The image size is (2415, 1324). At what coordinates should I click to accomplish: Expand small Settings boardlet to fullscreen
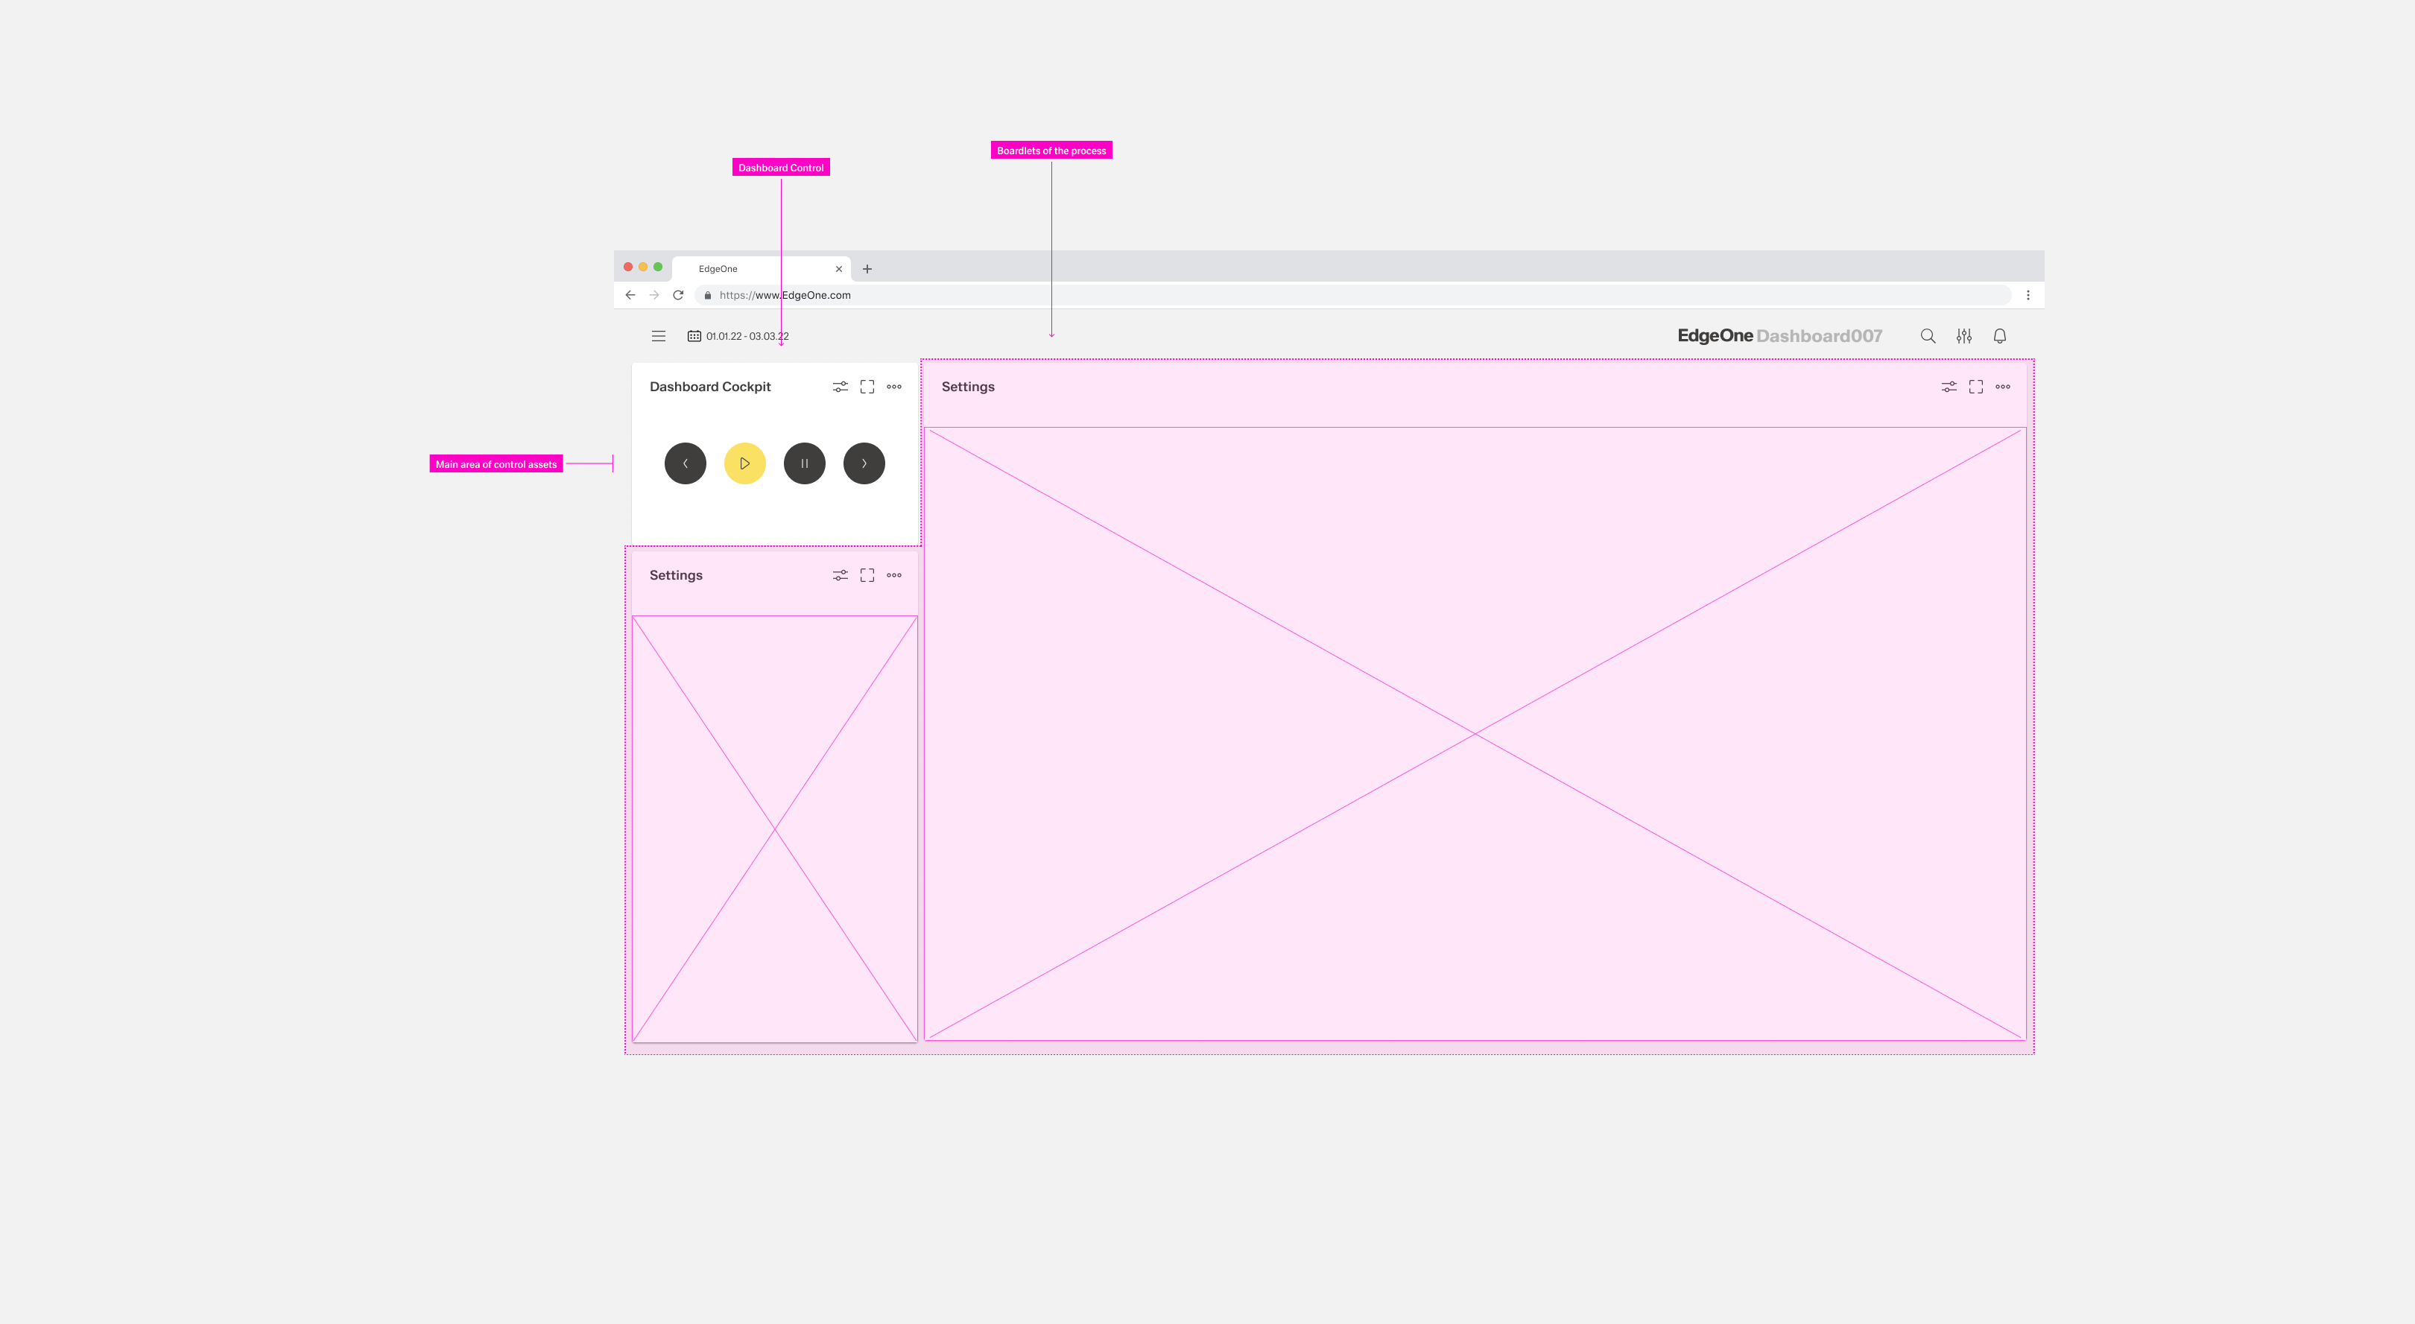pos(867,574)
